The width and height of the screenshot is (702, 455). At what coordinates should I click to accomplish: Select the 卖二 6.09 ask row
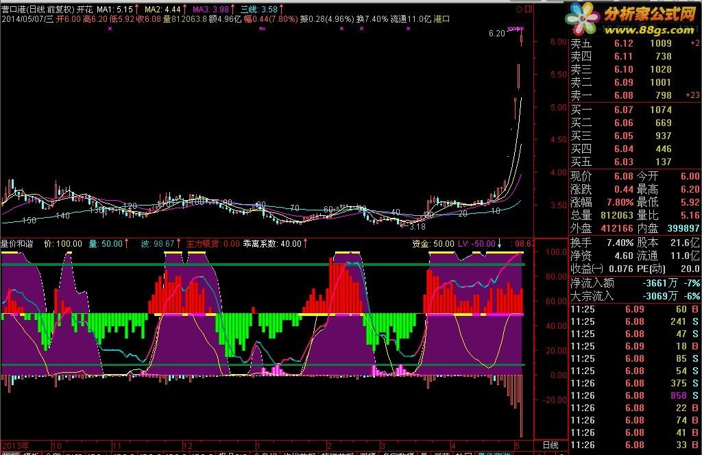634,82
